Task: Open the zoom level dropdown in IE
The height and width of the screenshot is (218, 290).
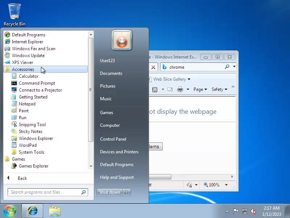Action: pos(226,185)
